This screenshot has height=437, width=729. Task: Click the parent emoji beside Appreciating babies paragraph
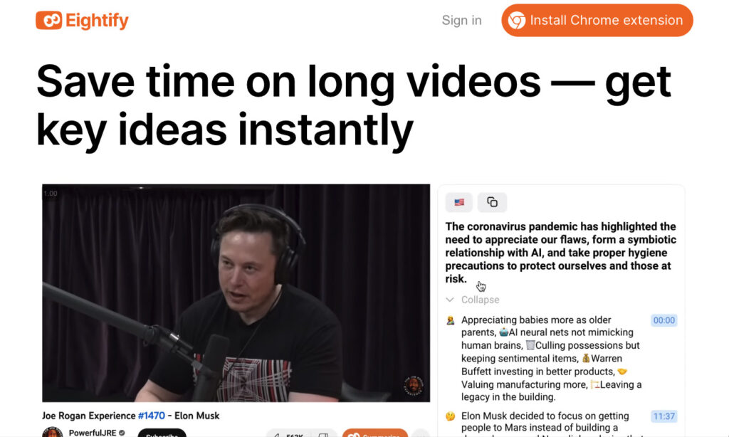point(450,320)
